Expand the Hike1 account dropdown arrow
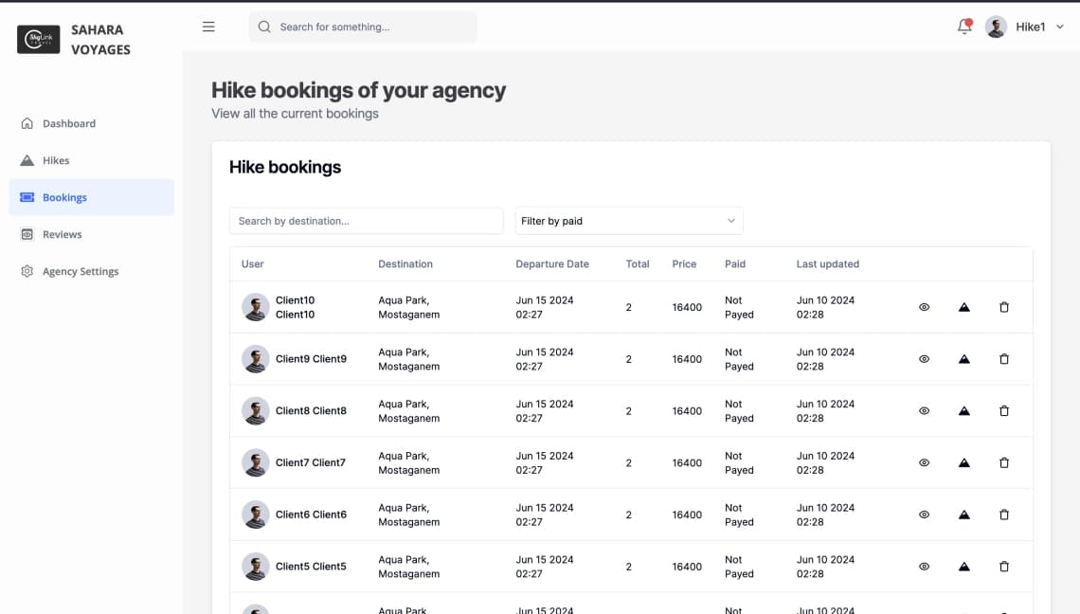This screenshot has width=1080, height=614. tap(1059, 27)
